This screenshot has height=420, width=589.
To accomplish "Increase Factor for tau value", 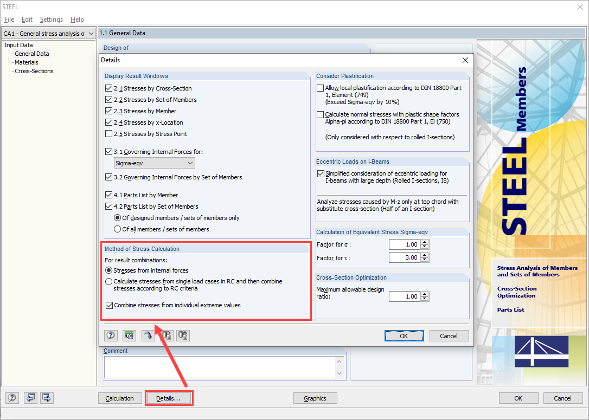I will [425, 255].
